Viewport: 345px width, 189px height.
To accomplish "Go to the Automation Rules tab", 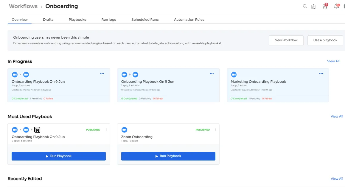I will point(189,20).
